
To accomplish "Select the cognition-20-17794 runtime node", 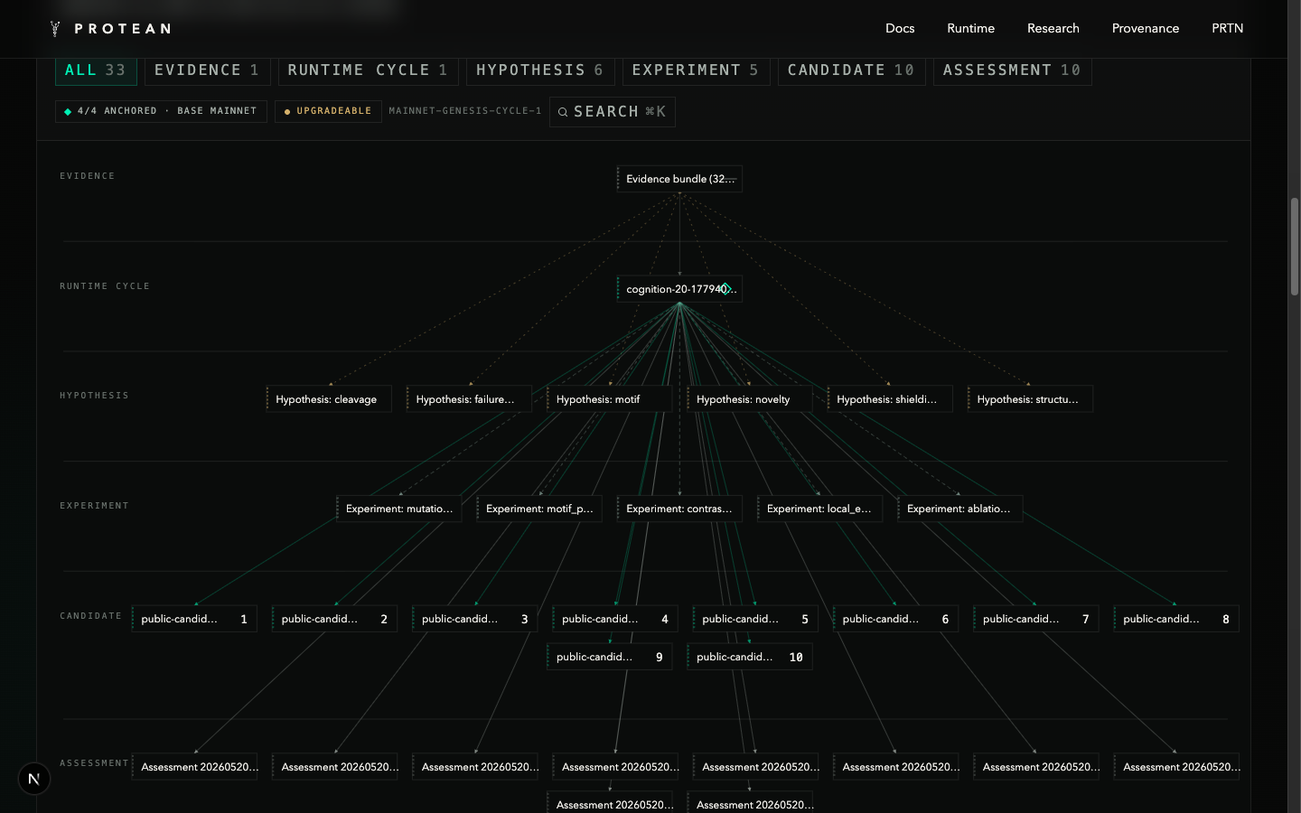I will pyautogui.click(x=679, y=289).
